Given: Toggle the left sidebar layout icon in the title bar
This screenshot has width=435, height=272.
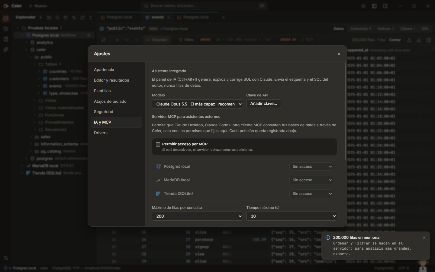Looking at the screenshot, I should coord(374,6).
